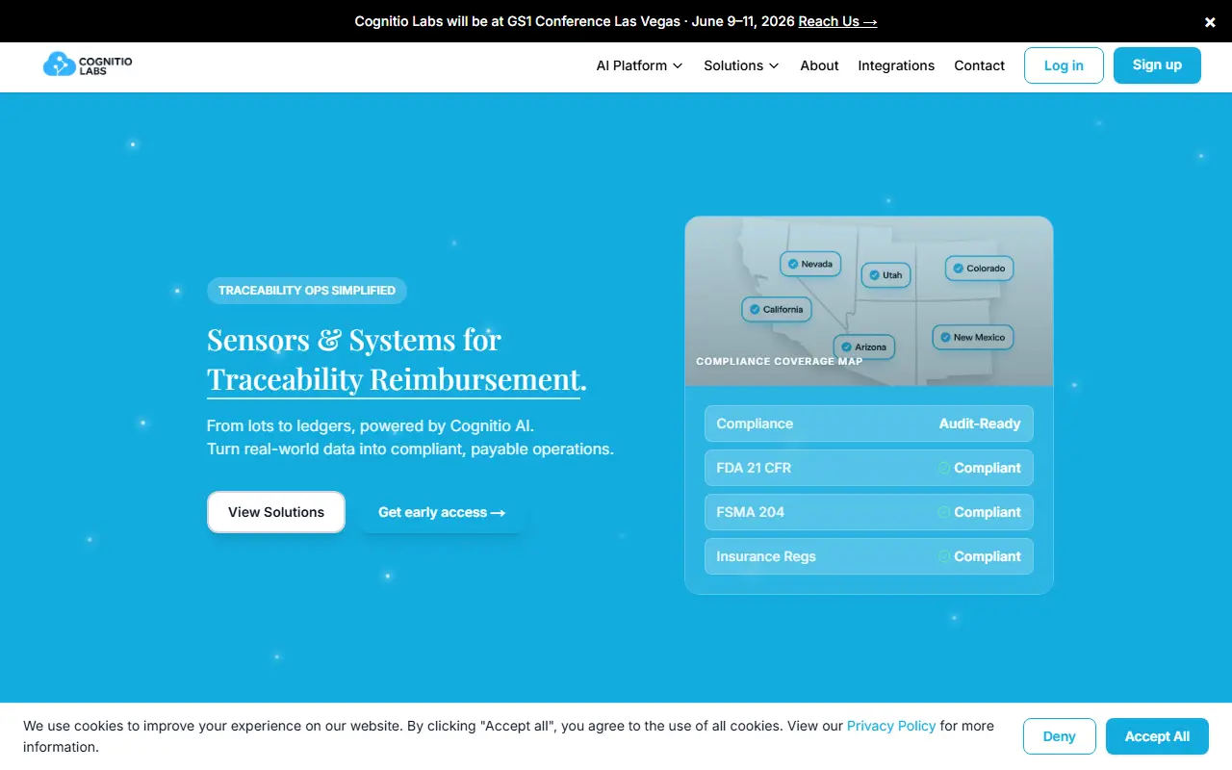The width and height of the screenshot is (1232, 770).
Task: Click the FSMA 204 compliance row
Action: pos(869,512)
